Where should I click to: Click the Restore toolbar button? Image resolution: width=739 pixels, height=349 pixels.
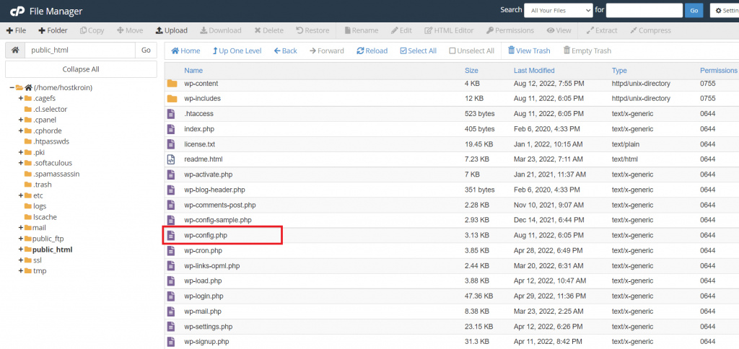313,30
